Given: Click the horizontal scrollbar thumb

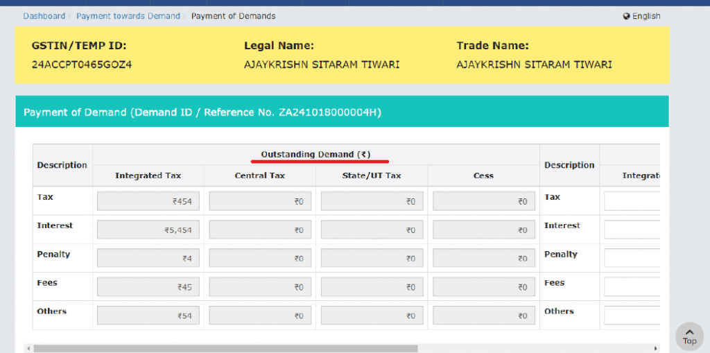Looking at the screenshot, I should coord(225,348).
